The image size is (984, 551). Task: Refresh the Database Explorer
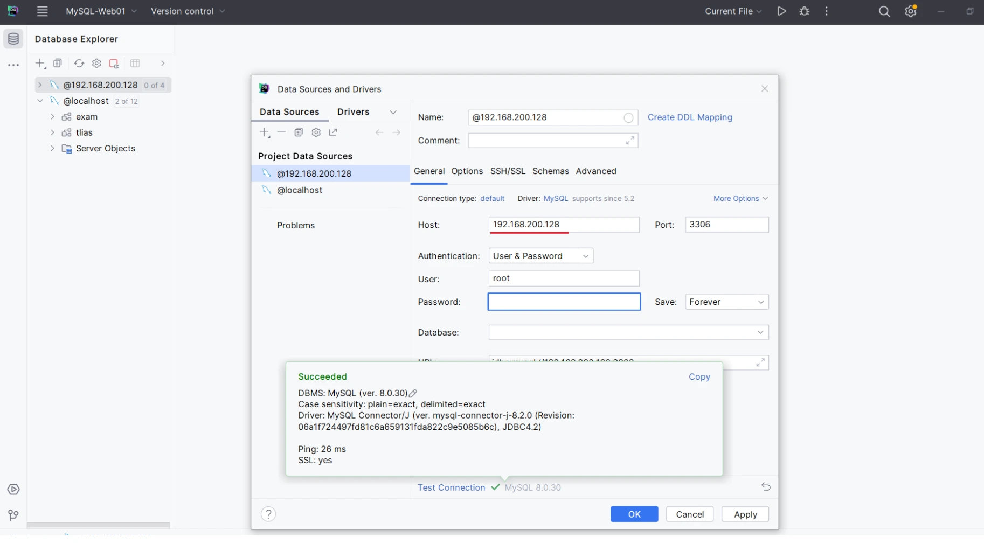tap(79, 64)
